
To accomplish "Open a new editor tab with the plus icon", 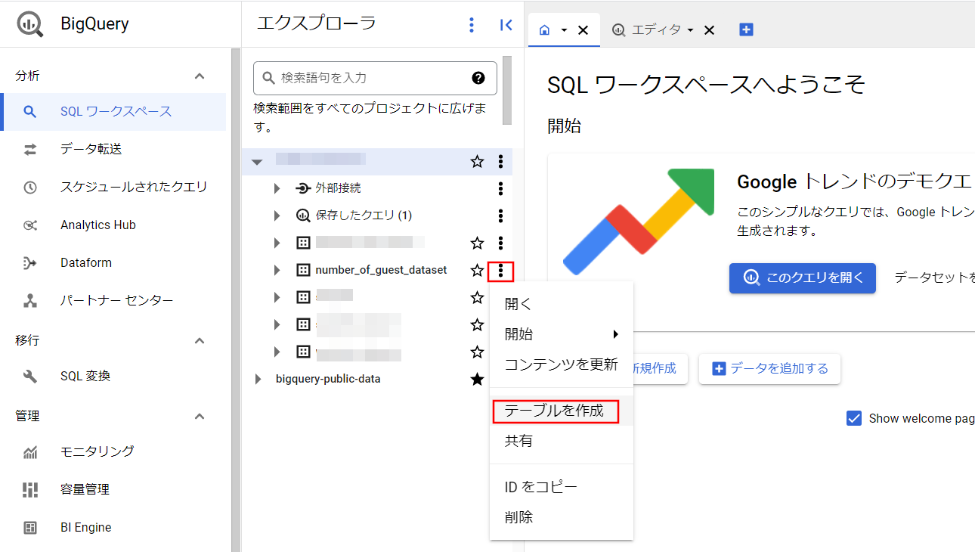I will [746, 29].
